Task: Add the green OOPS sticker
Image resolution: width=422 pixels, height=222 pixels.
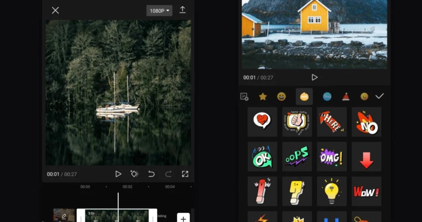Action: pyautogui.click(x=297, y=157)
